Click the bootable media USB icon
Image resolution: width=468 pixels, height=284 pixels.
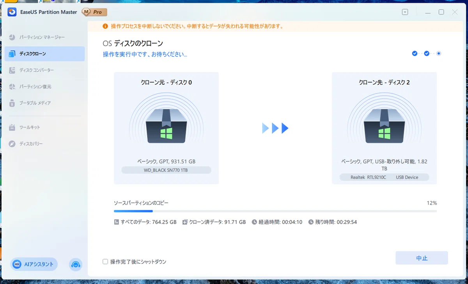[x=12, y=103]
